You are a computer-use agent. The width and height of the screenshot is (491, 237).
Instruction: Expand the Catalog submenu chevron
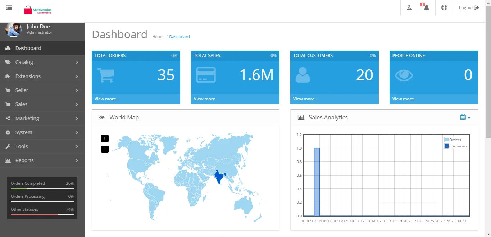(x=77, y=62)
